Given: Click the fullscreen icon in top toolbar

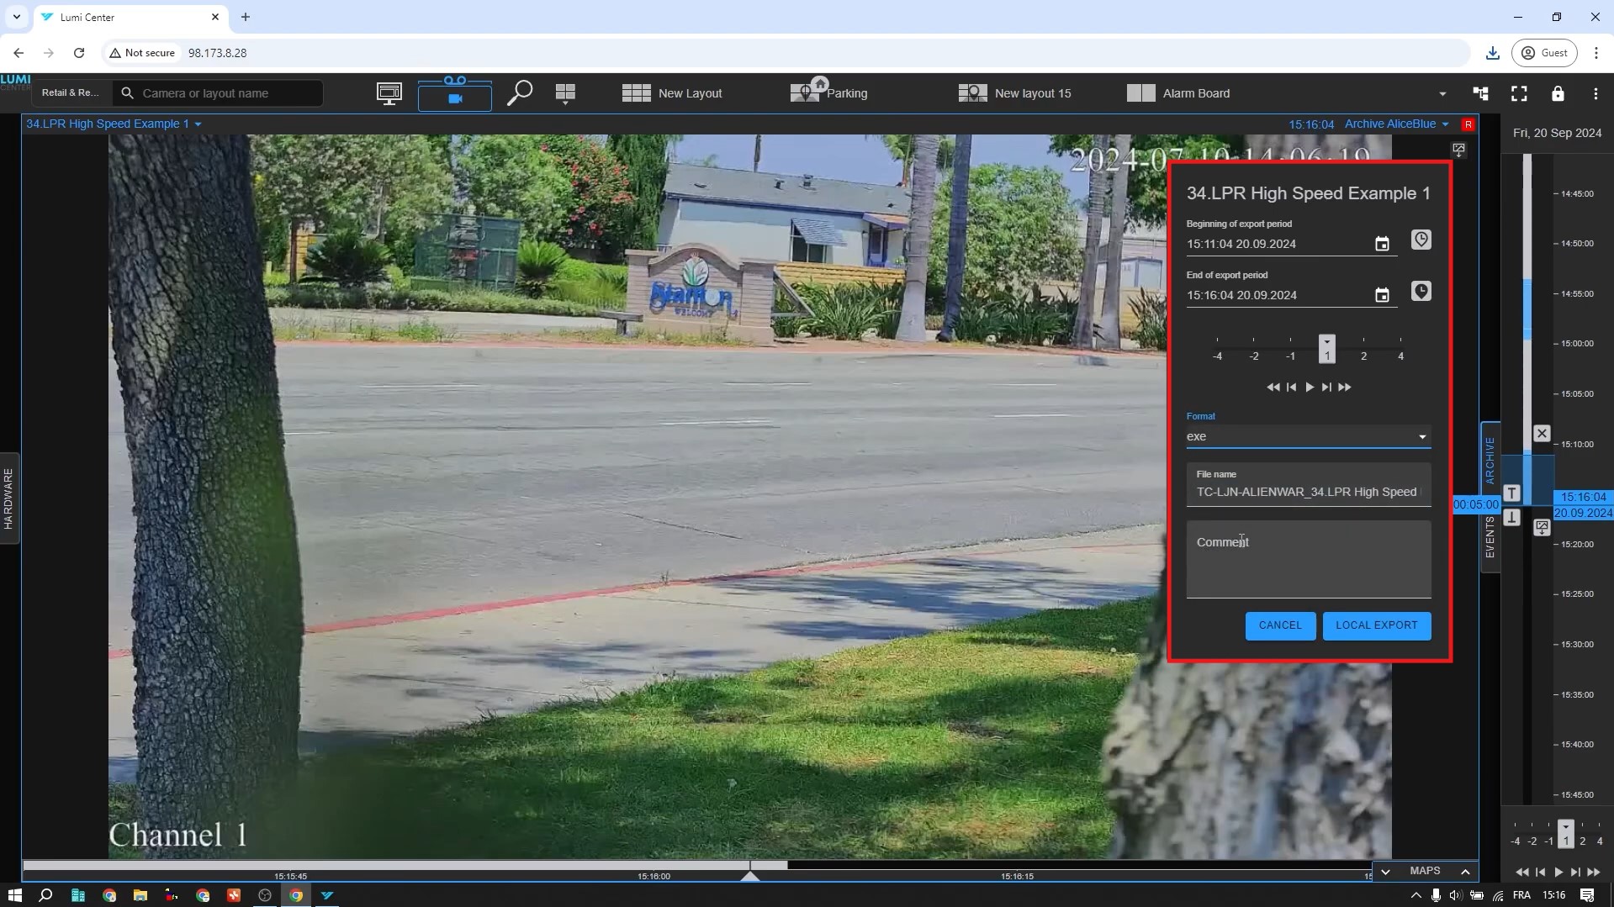Looking at the screenshot, I should tap(1519, 93).
